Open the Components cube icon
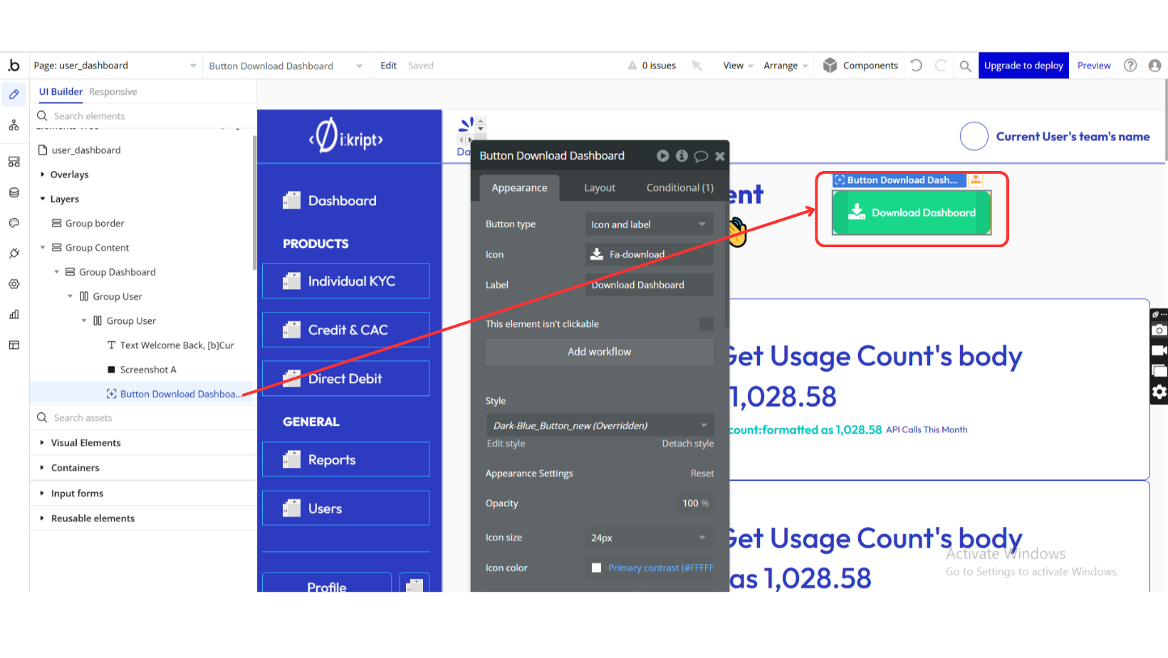The width and height of the screenshot is (1168, 658). click(830, 66)
